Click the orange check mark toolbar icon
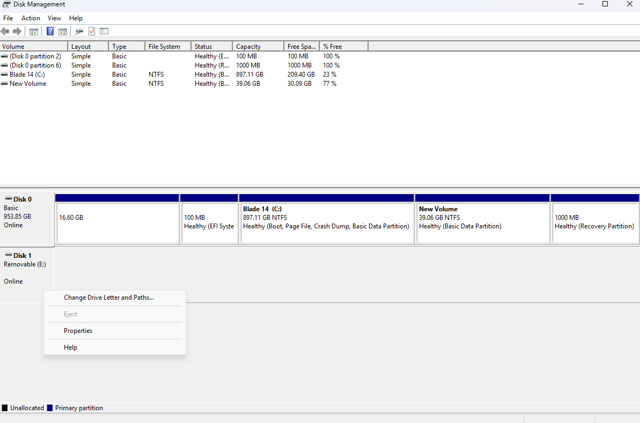The image size is (640, 423). click(91, 31)
